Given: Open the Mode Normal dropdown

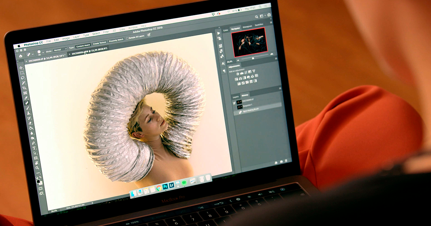Looking at the screenshot, I should click(60, 50).
